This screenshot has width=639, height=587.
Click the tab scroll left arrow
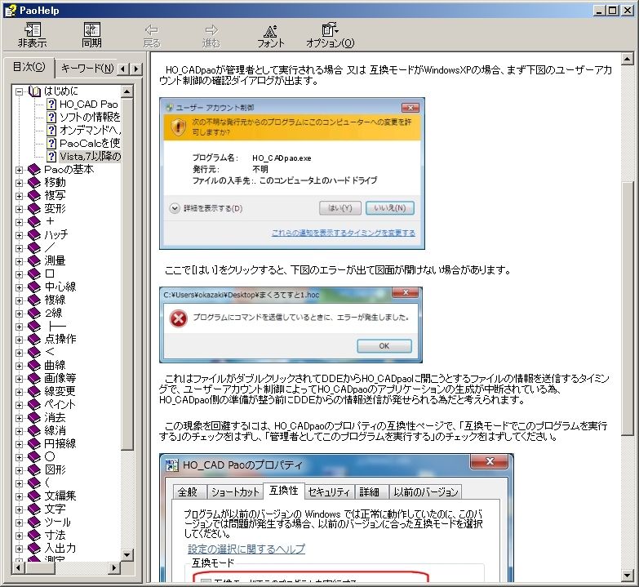pyautogui.click(x=123, y=69)
